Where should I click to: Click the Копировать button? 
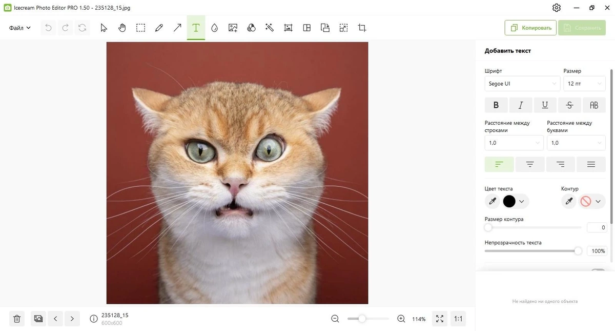(x=530, y=28)
